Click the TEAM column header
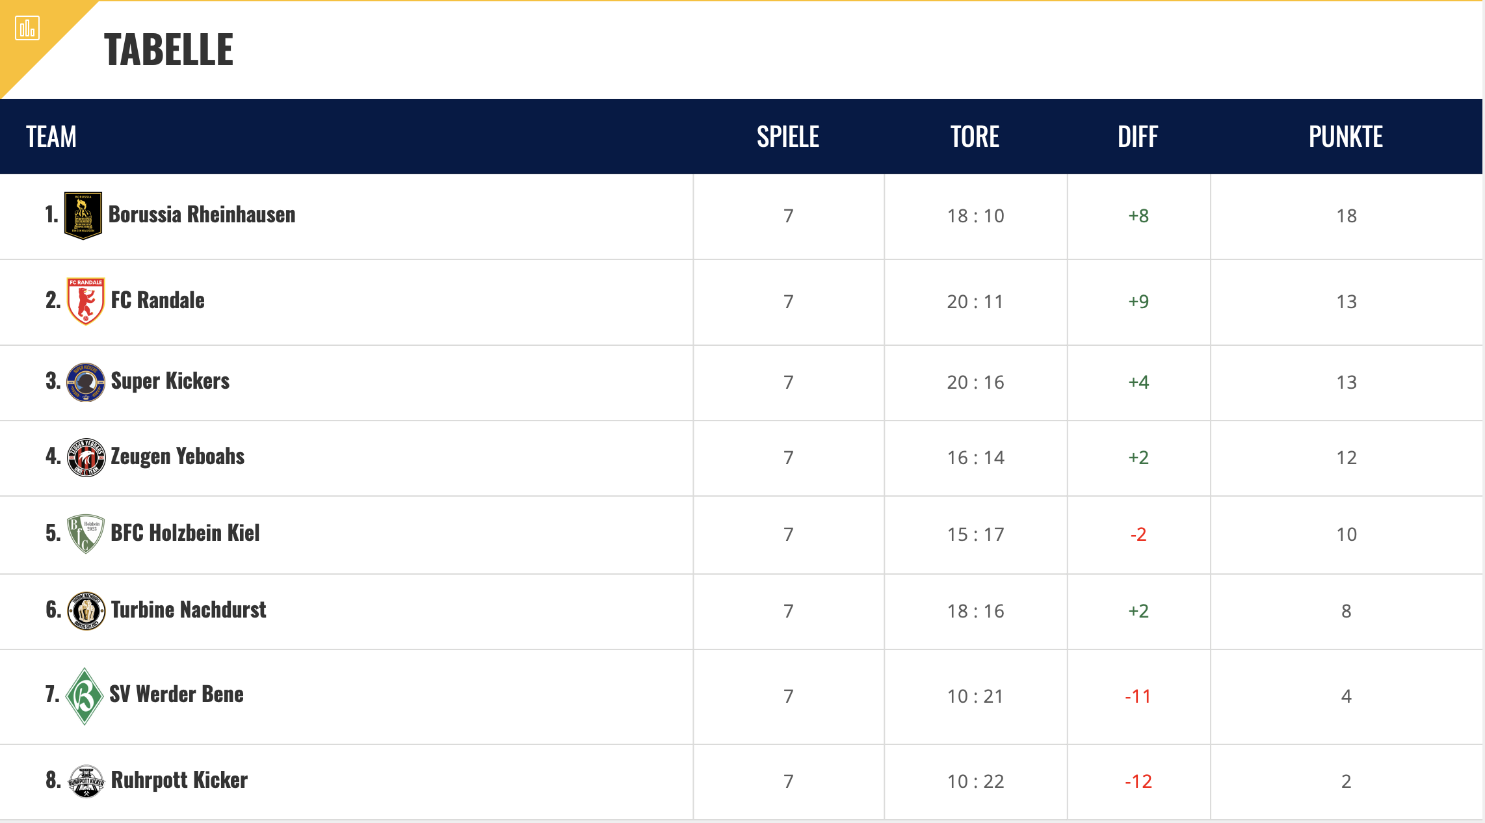This screenshot has width=1485, height=823. (x=51, y=137)
